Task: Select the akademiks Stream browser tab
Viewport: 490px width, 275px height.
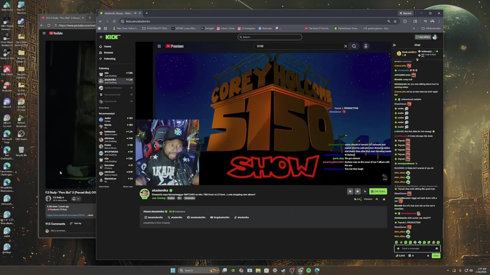Action: pyautogui.click(x=120, y=13)
